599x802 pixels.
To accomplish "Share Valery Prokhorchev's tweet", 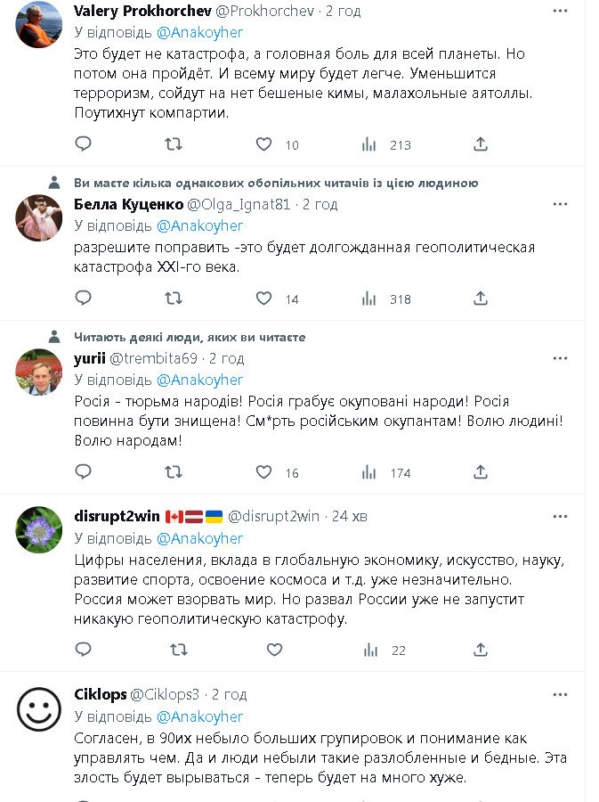I will (480, 144).
